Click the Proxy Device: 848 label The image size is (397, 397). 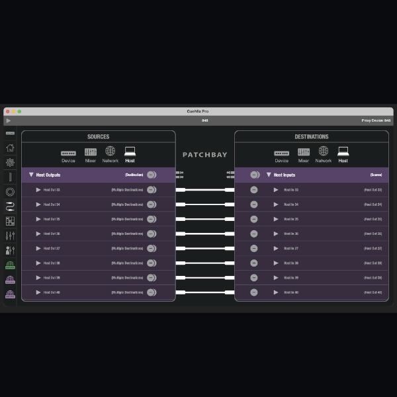[x=376, y=120]
